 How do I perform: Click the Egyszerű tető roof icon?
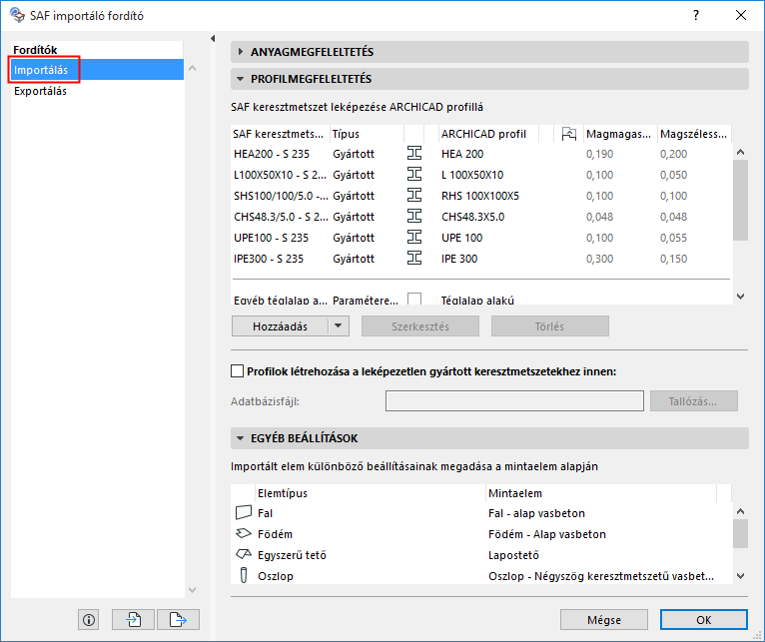(x=244, y=555)
